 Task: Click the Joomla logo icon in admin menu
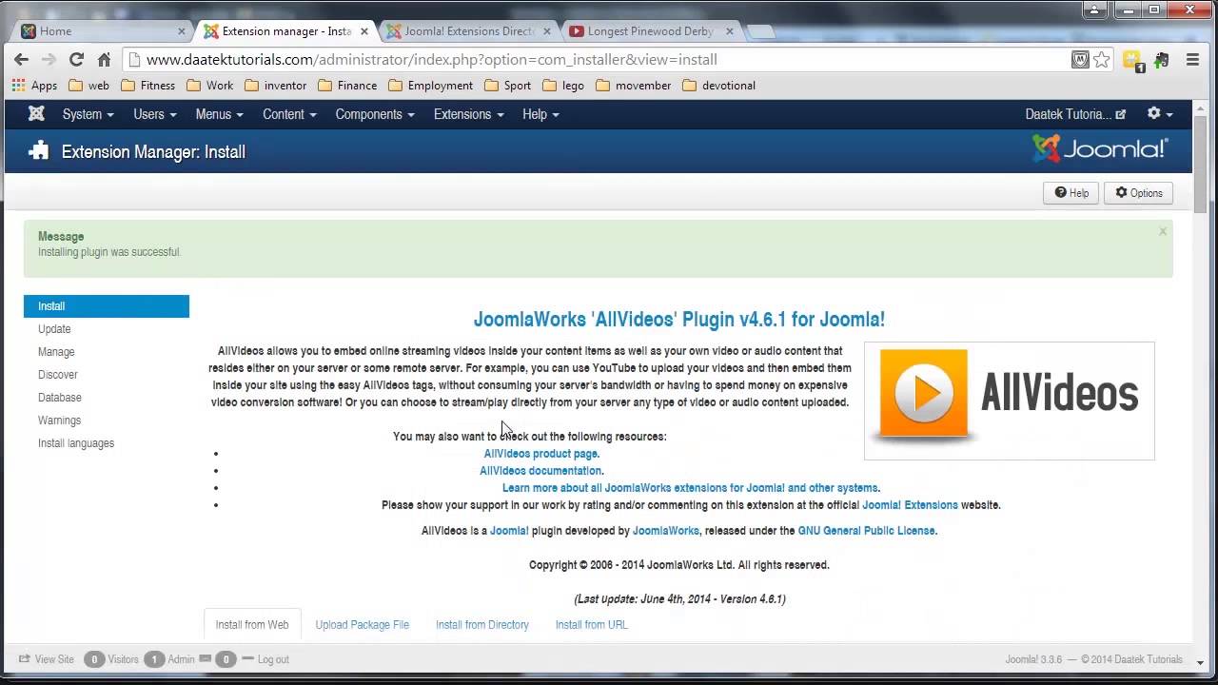(x=36, y=114)
